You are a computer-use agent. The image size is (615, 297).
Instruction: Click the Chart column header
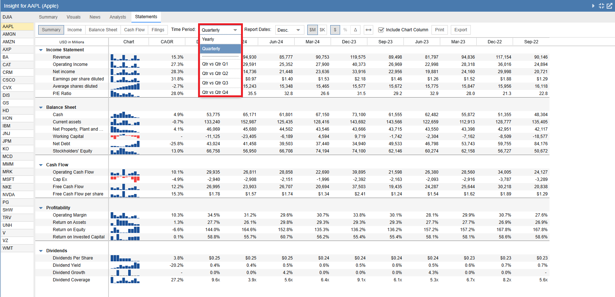(129, 42)
